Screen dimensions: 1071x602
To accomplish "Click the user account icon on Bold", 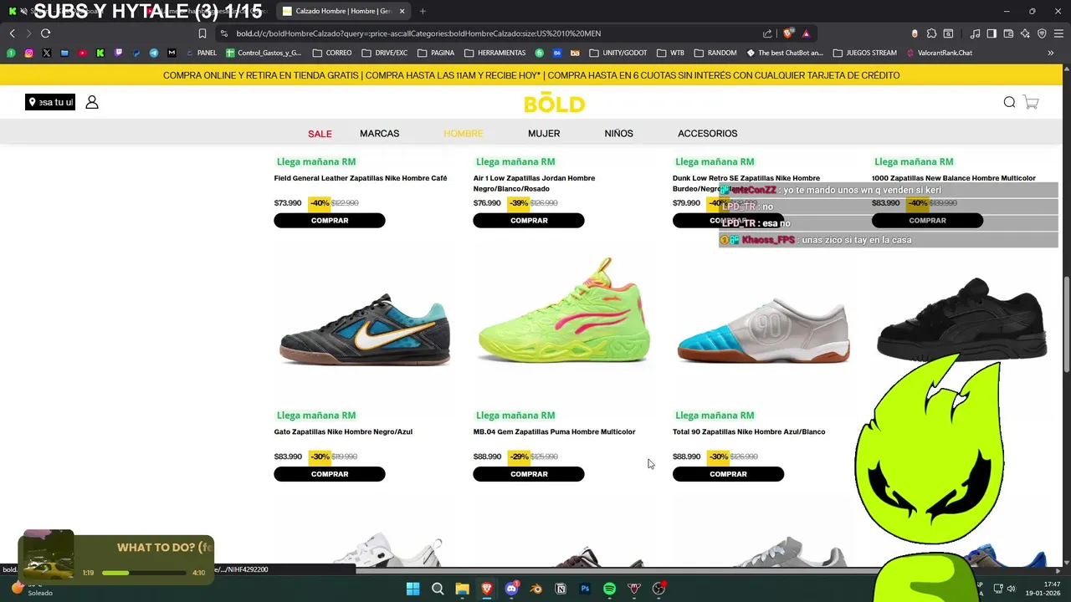I will tap(92, 102).
